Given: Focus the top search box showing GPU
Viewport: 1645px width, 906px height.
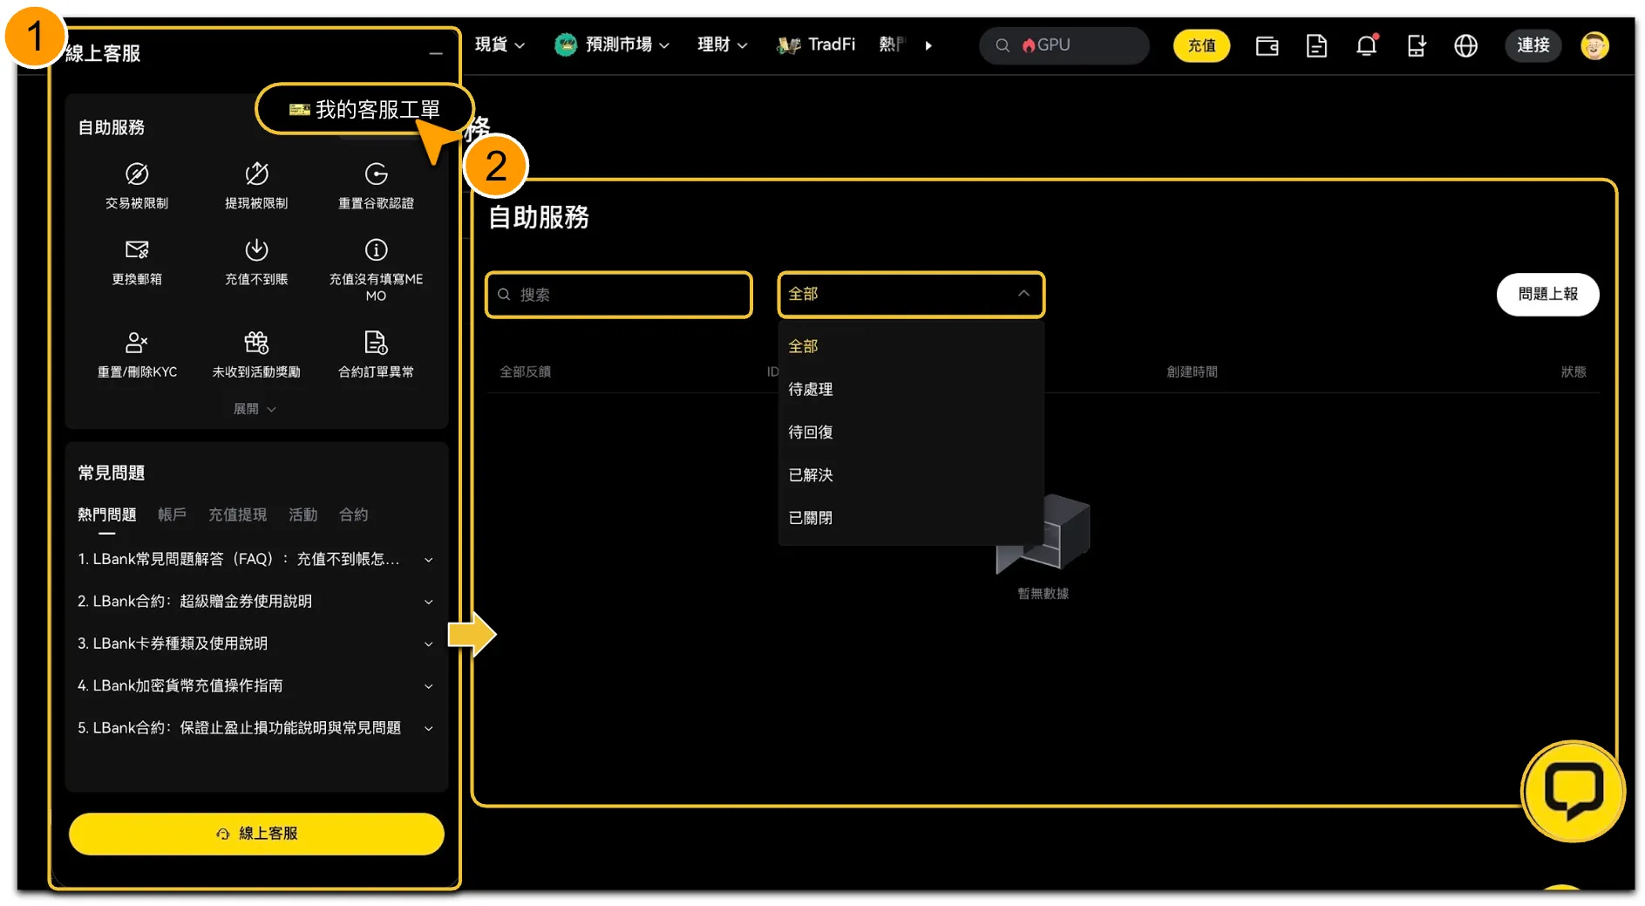Looking at the screenshot, I should pos(1064,45).
